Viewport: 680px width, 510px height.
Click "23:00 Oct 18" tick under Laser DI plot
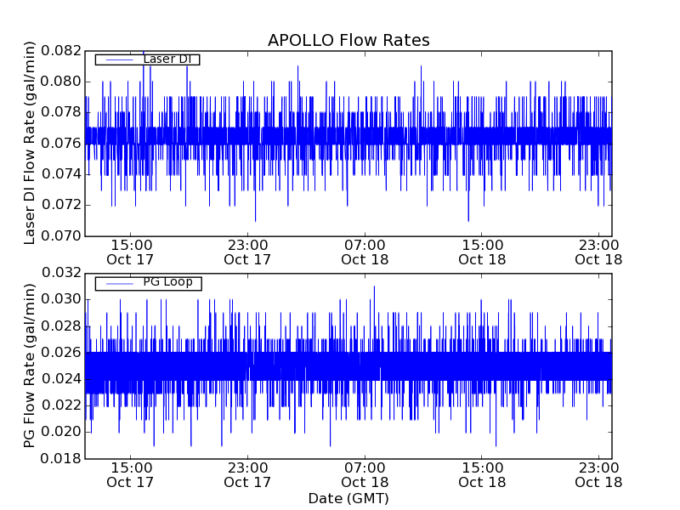click(x=599, y=252)
